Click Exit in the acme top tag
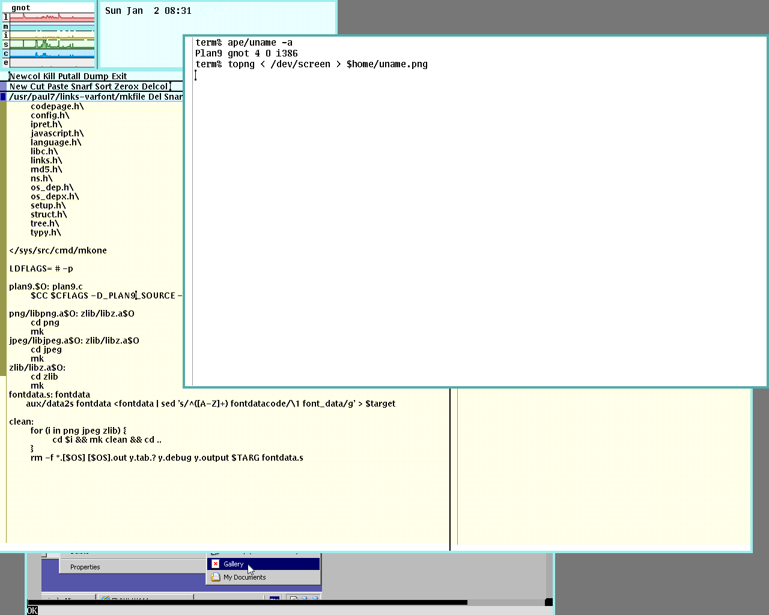 coord(119,76)
